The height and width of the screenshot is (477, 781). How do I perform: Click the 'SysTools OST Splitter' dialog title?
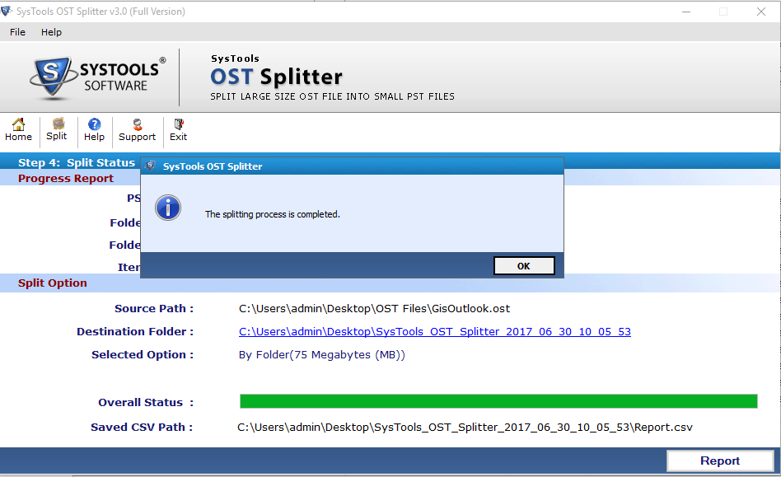(x=213, y=166)
